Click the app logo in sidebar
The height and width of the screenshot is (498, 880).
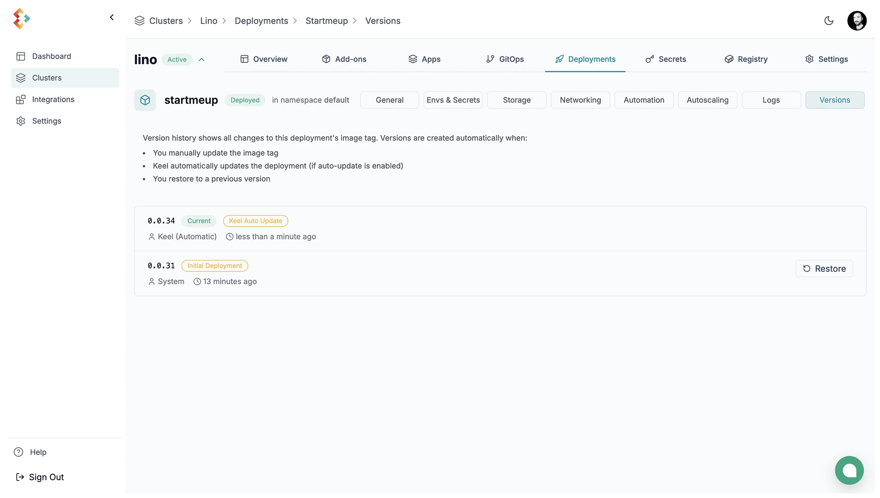pyautogui.click(x=21, y=18)
